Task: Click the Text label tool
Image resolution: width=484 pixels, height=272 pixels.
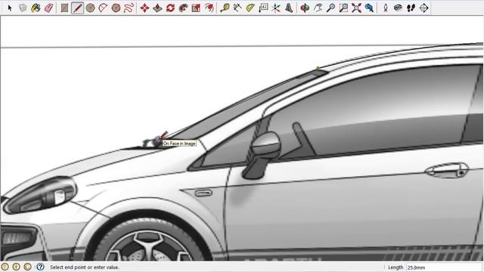Action: tap(263, 8)
